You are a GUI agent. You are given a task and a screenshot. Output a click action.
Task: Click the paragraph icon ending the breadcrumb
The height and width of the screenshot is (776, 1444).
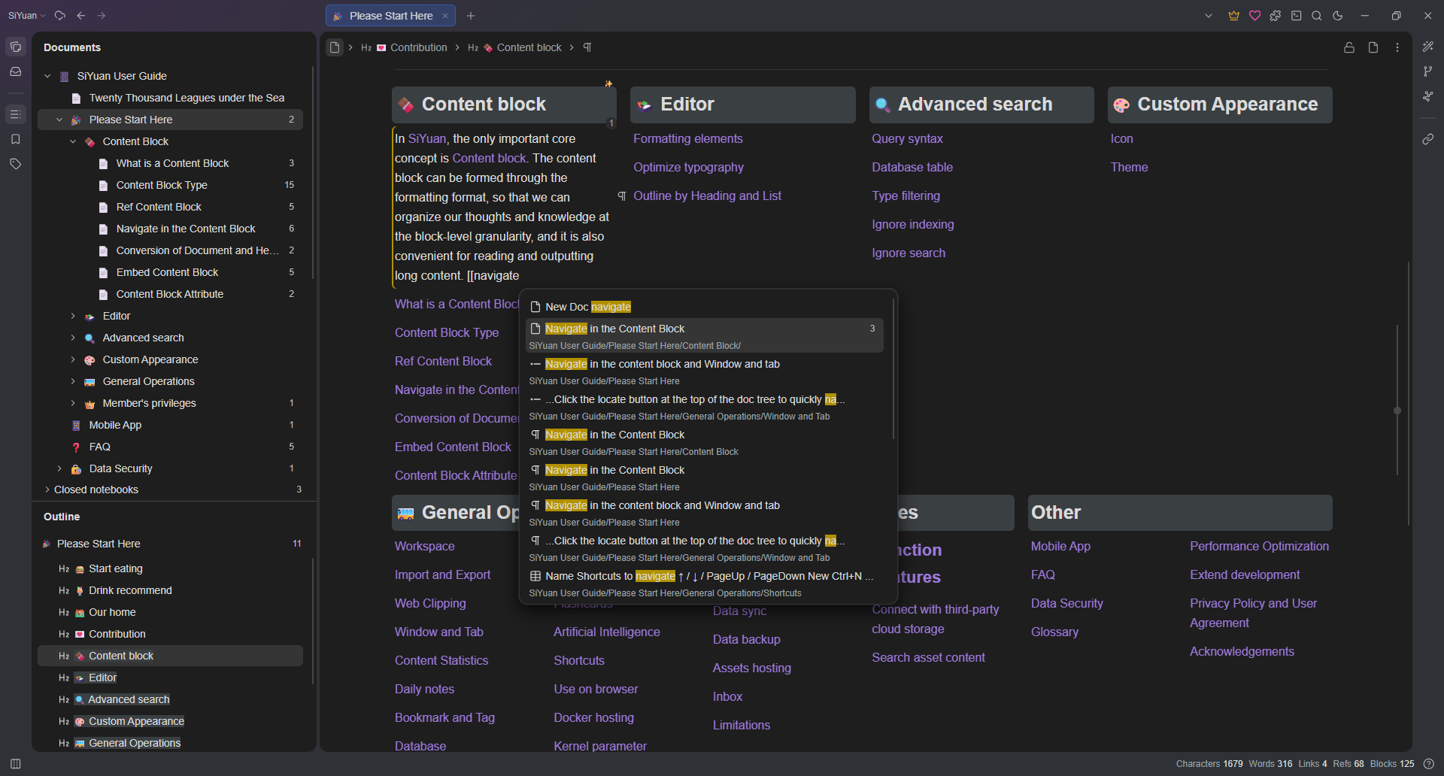(x=587, y=47)
